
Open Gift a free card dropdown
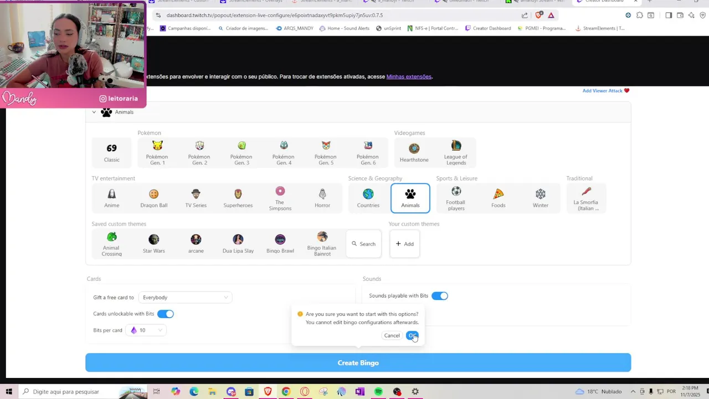point(185,298)
